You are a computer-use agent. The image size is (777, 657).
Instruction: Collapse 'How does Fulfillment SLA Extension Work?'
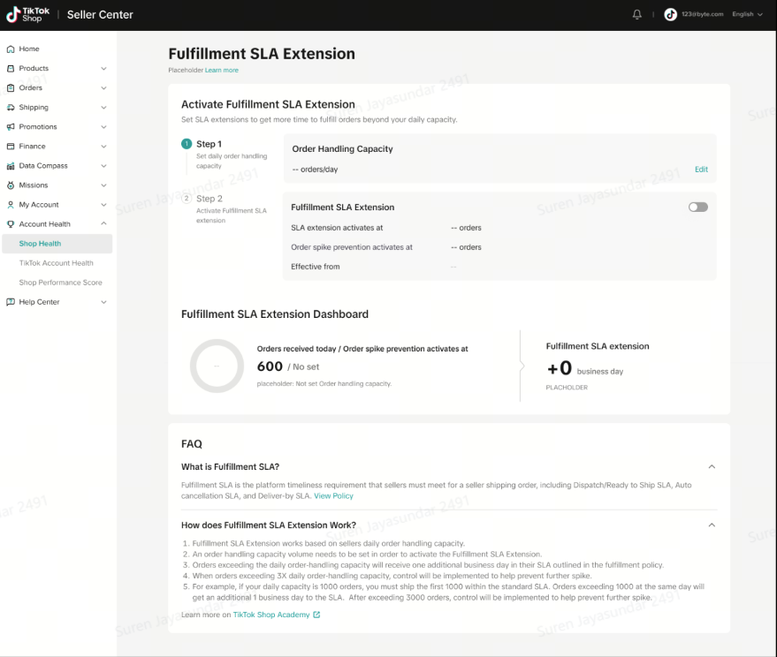click(x=712, y=525)
